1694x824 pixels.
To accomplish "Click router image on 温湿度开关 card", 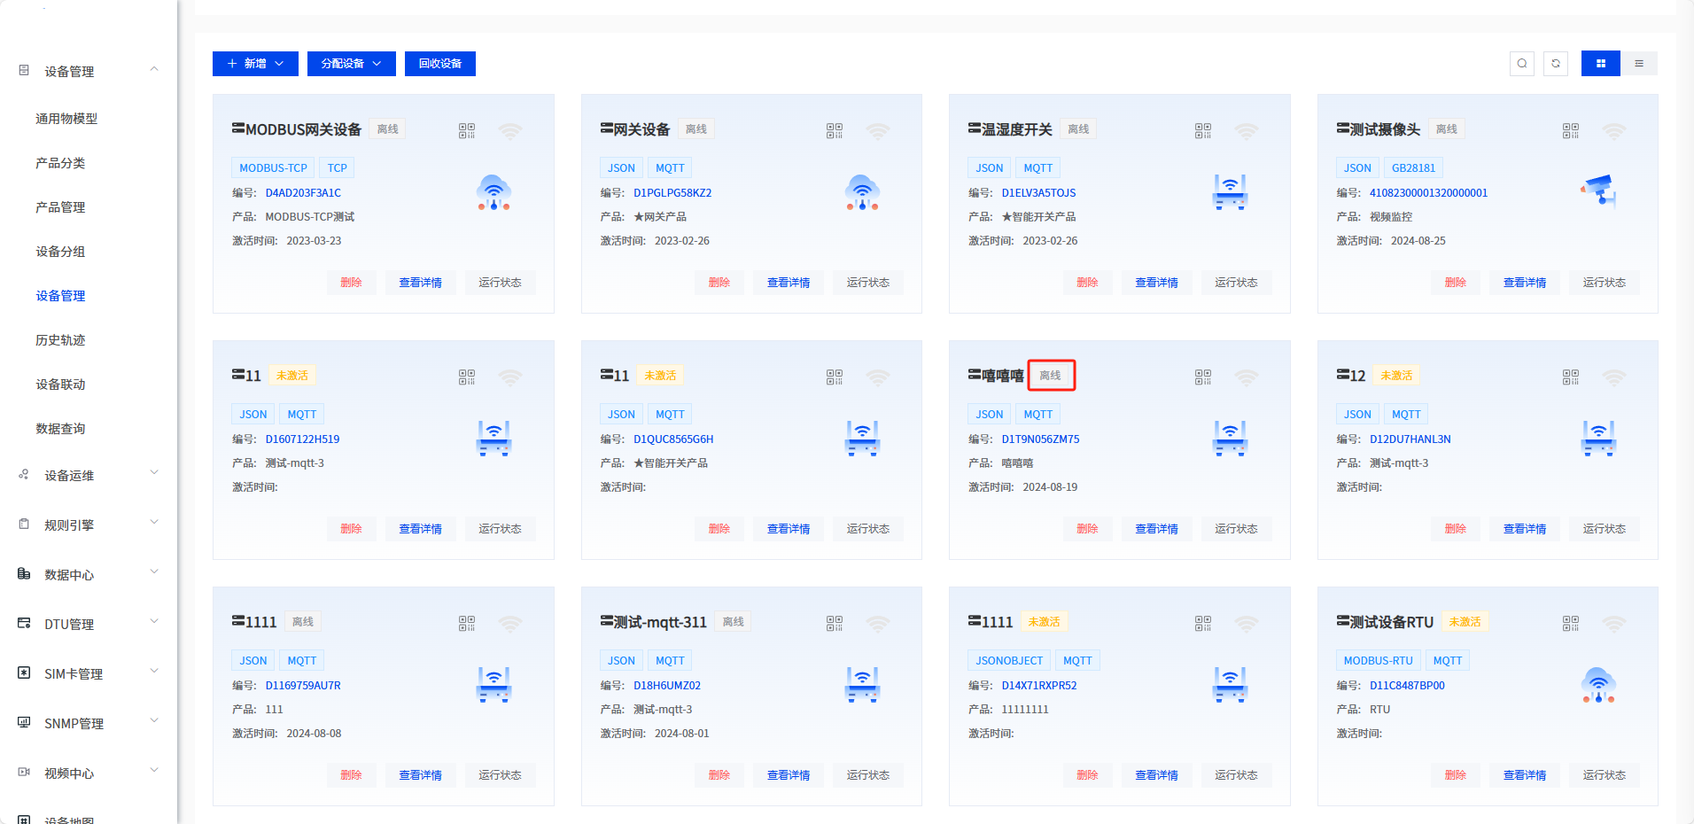I will (x=1231, y=192).
